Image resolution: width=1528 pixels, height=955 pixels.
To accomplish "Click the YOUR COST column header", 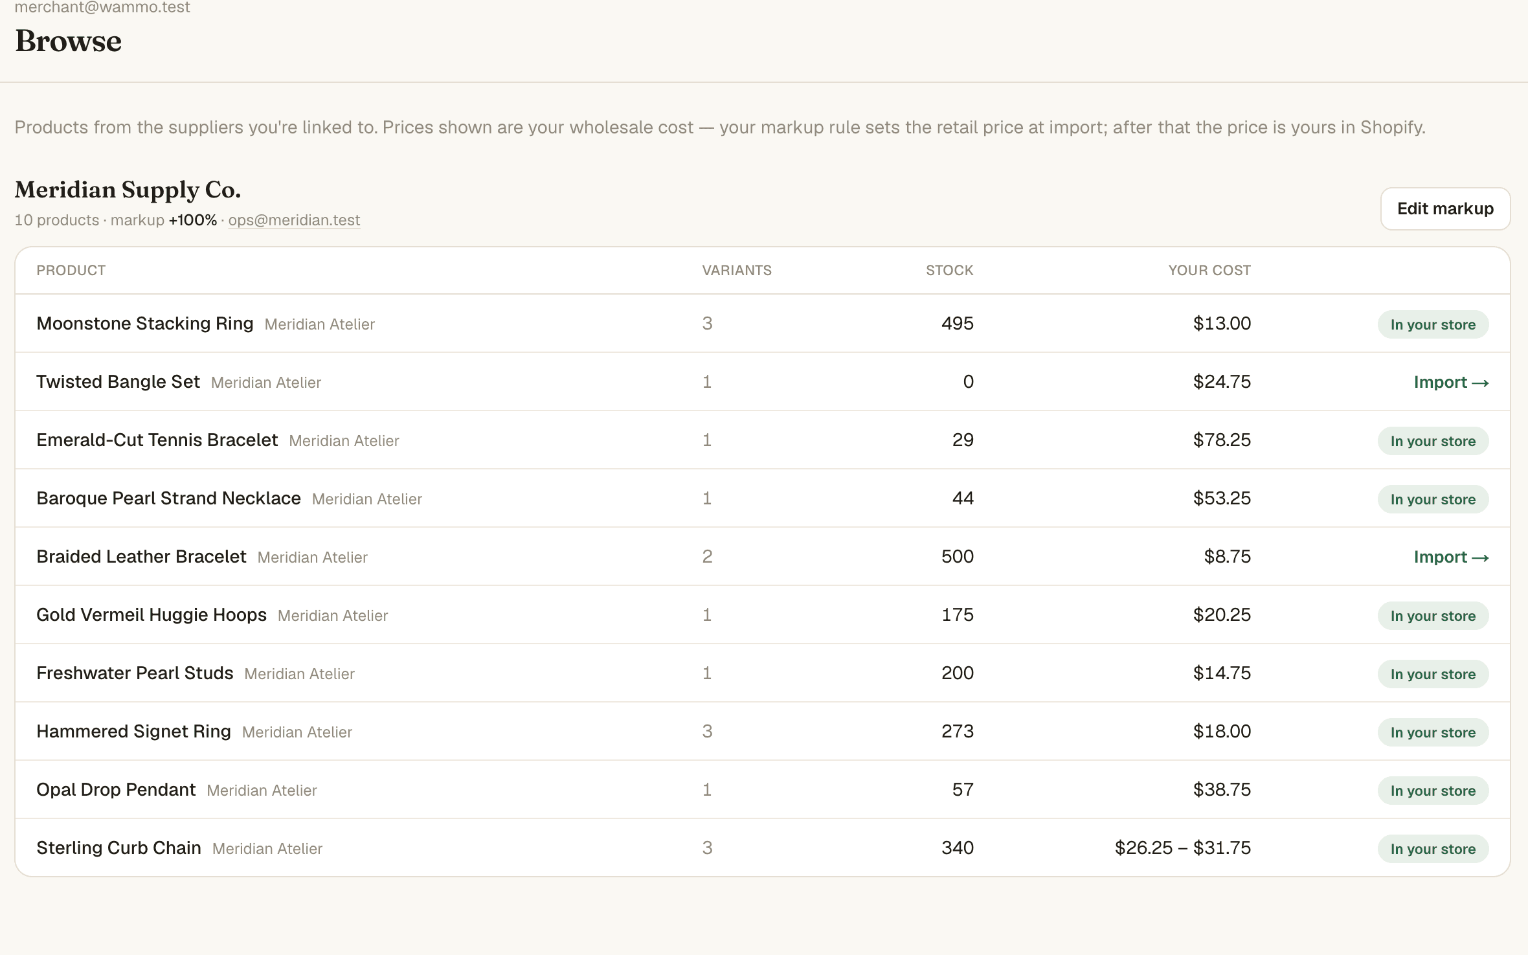I will click(1209, 270).
